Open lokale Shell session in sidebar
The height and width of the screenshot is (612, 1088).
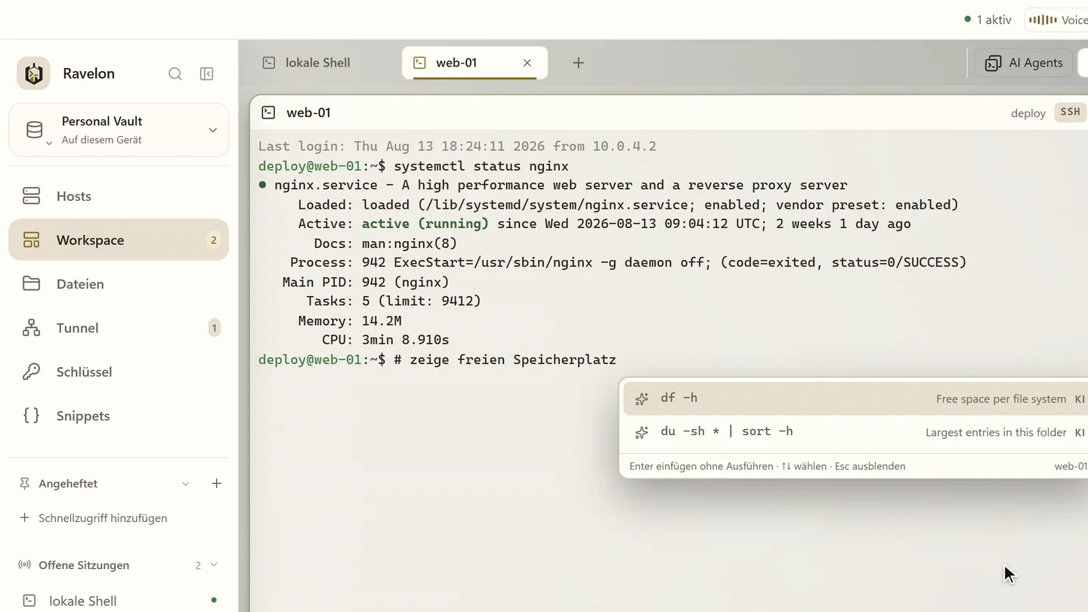119,601
